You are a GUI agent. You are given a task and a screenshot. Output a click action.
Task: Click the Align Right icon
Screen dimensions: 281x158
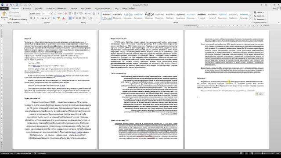pos(77,18)
